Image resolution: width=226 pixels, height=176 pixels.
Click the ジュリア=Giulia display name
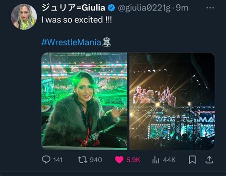[73, 8]
